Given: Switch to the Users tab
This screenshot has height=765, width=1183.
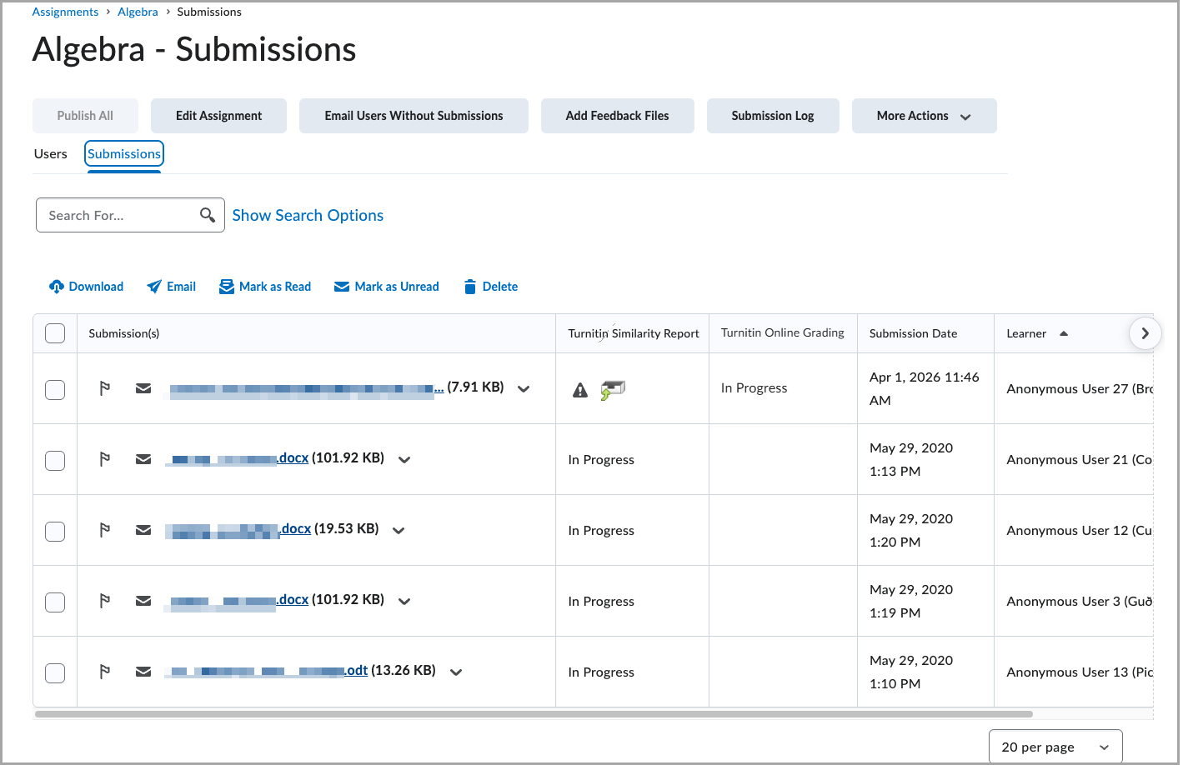Looking at the screenshot, I should (50, 153).
